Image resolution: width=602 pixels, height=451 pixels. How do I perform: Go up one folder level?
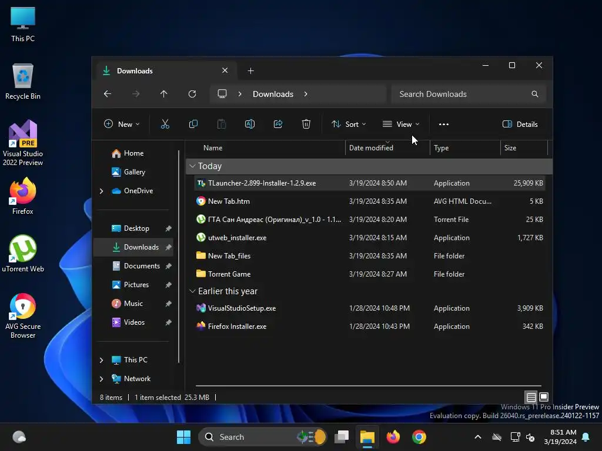coord(164,94)
